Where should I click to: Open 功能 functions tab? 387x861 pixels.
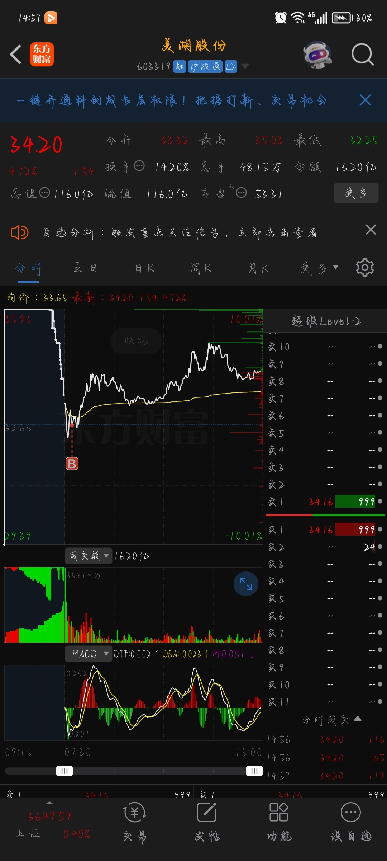click(279, 822)
